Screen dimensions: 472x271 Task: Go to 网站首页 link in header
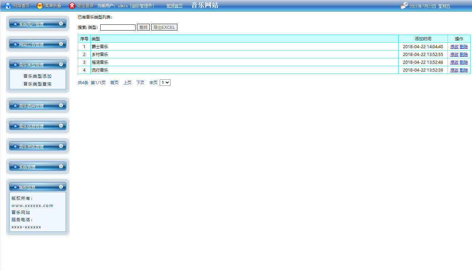(x=21, y=6)
